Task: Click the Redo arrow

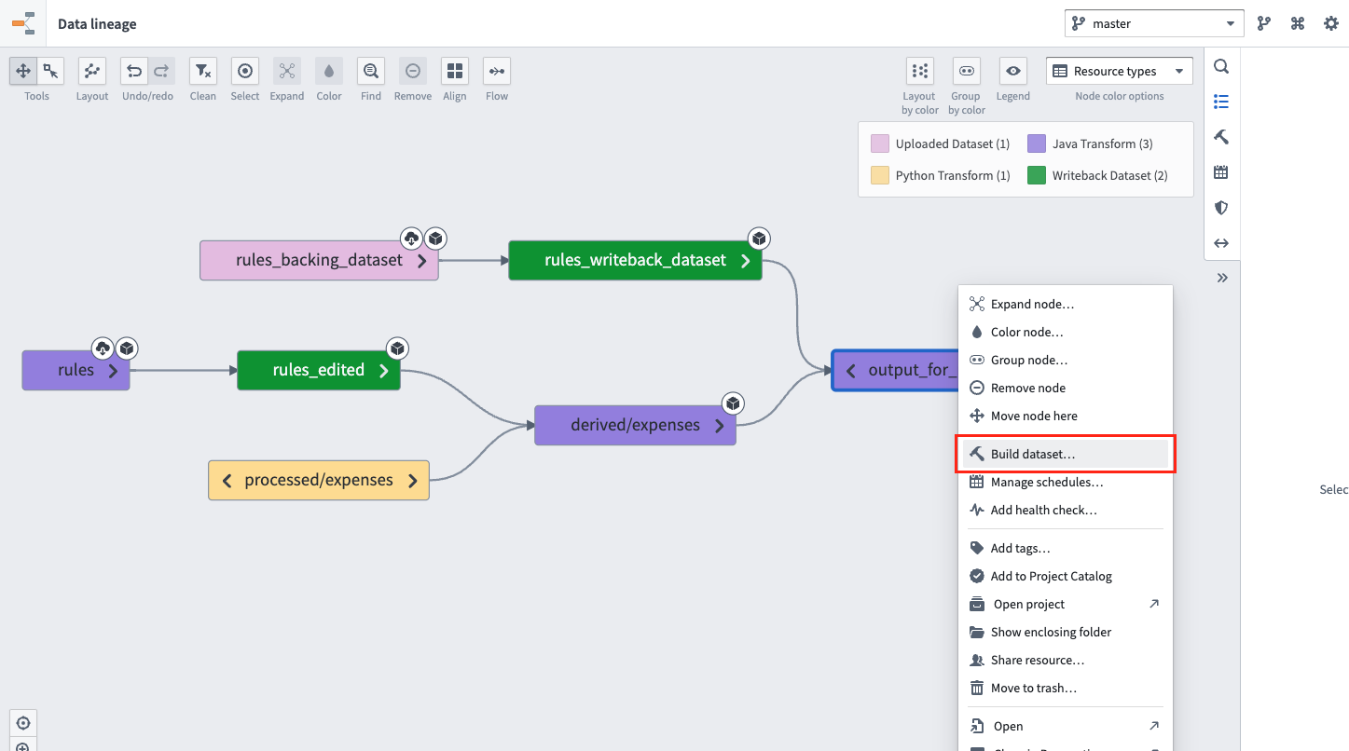Action: (161, 71)
